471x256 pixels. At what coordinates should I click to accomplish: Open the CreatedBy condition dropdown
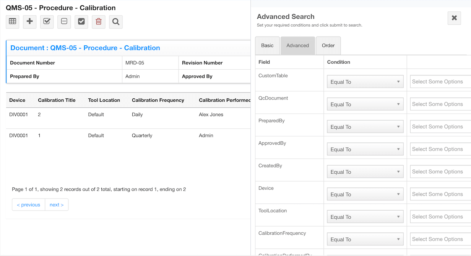pos(365,172)
